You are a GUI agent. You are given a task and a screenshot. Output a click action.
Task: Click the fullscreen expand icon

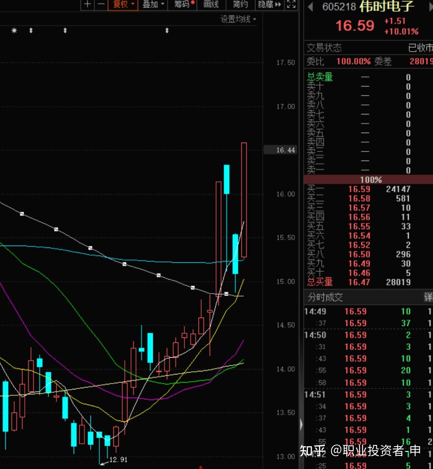(x=291, y=4)
